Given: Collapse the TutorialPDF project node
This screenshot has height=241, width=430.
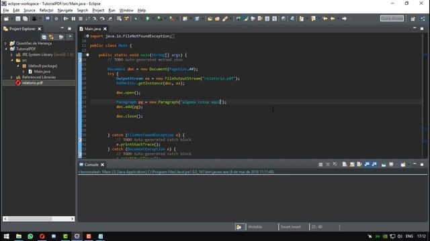Looking at the screenshot, I should click(x=5, y=49).
